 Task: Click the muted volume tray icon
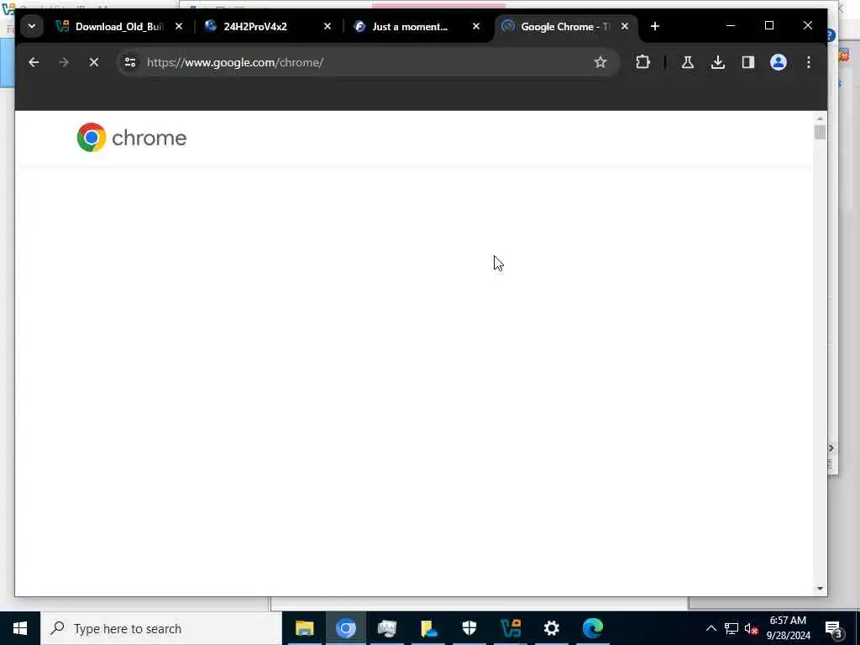[x=752, y=628]
